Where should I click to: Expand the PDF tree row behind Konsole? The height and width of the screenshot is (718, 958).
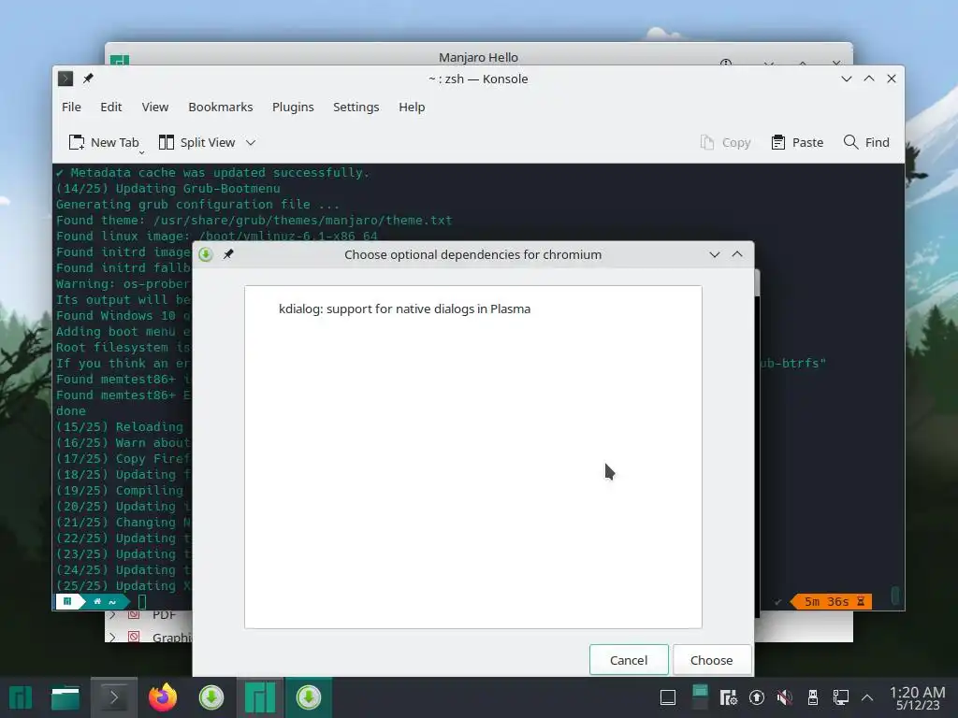pyautogui.click(x=112, y=615)
